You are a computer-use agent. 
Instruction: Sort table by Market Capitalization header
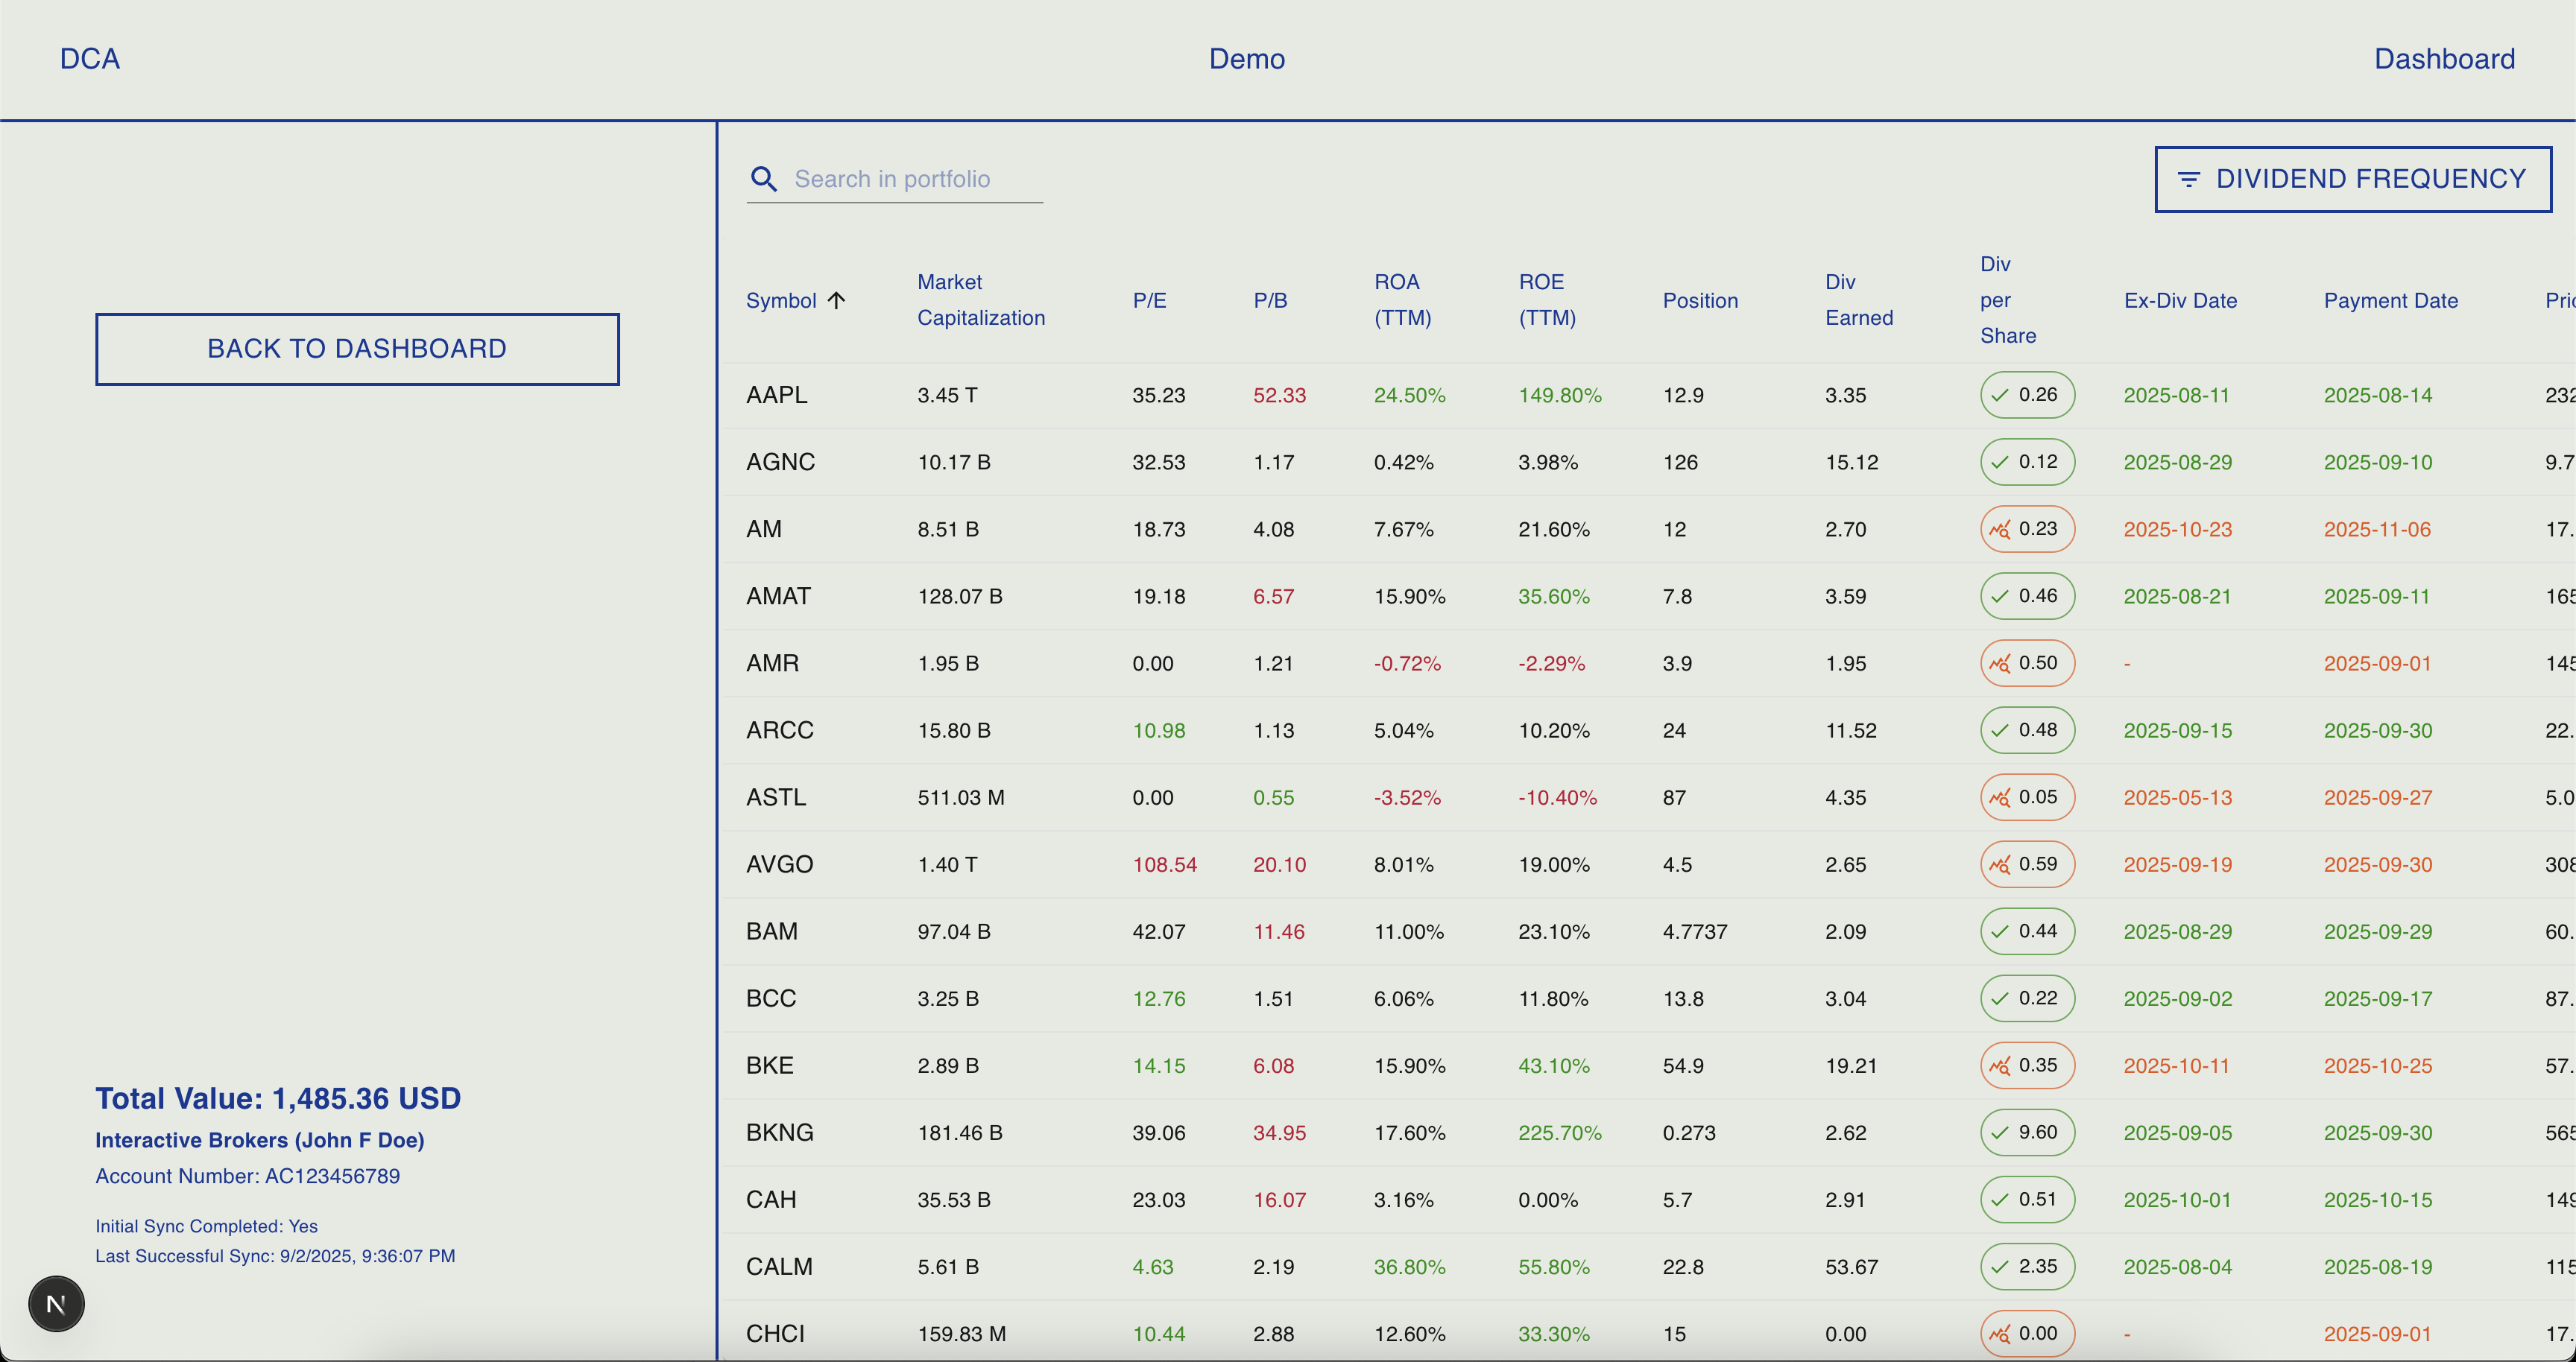(981, 299)
